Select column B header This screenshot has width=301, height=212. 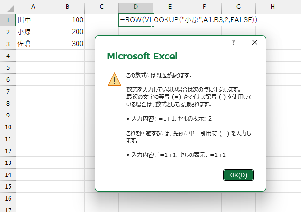[68, 7]
